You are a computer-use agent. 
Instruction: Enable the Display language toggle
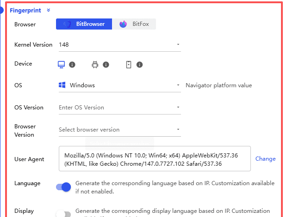tap(63, 214)
